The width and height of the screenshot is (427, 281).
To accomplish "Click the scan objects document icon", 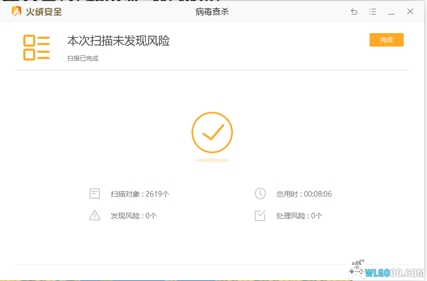I will click(x=94, y=194).
